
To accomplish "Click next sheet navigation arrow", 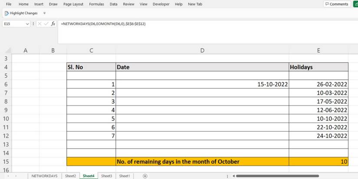I will (x=16, y=176).
